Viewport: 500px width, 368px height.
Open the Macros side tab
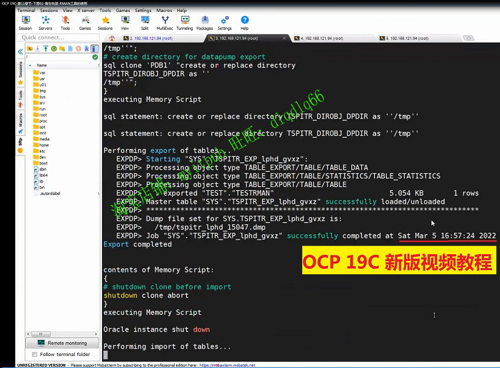(21, 123)
